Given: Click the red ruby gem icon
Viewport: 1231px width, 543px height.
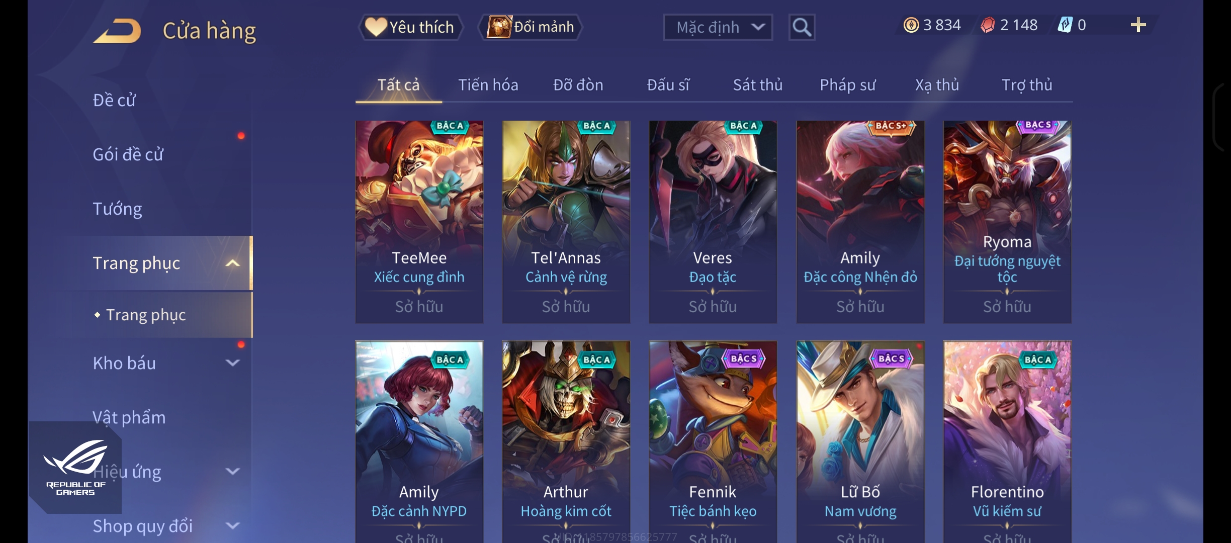Looking at the screenshot, I should (x=988, y=25).
